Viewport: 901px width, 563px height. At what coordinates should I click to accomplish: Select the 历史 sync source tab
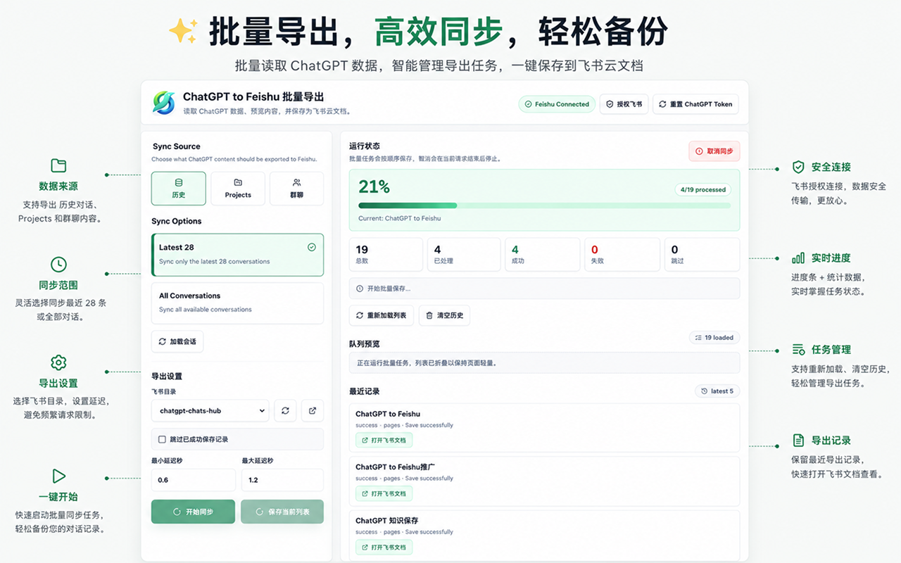coord(179,189)
